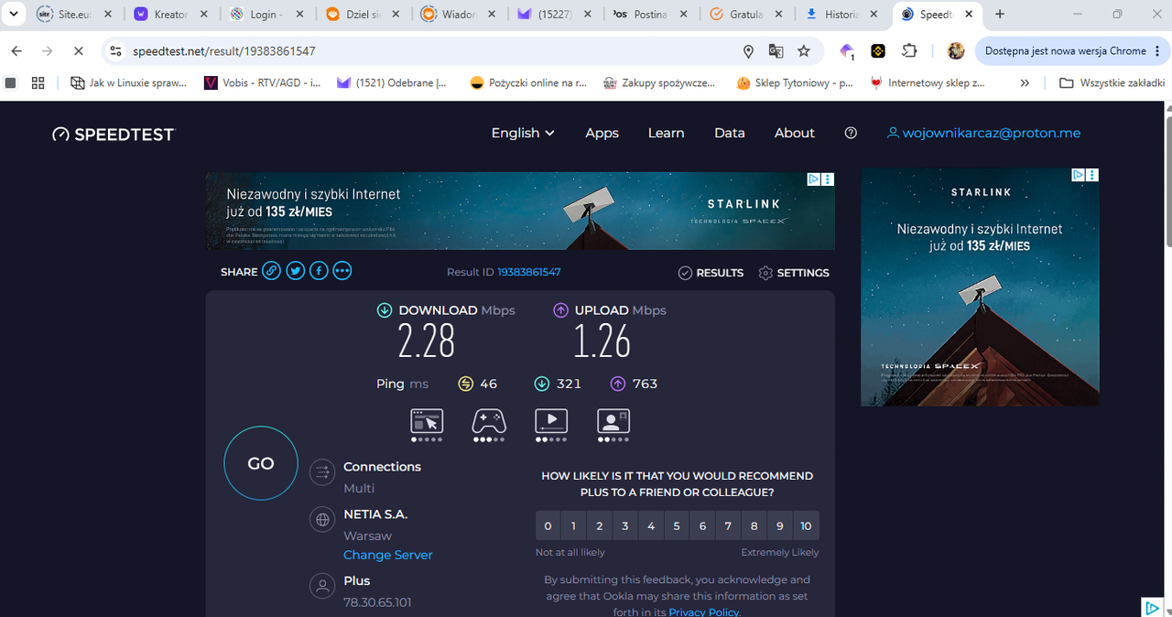Viewport: 1172px width, 617px height.
Task: Bookmark this page with star icon
Action: (804, 51)
